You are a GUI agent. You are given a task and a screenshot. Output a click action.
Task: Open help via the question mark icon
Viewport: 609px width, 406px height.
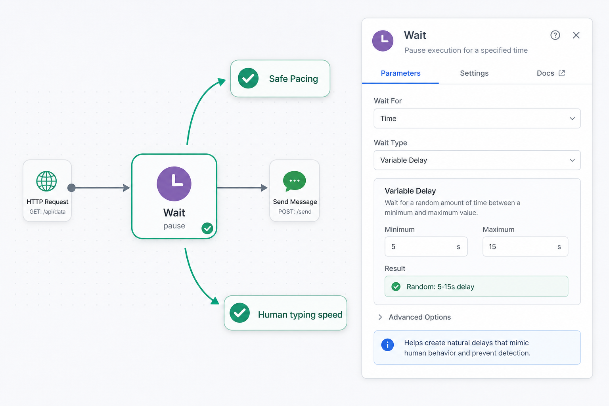tap(555, 35)
